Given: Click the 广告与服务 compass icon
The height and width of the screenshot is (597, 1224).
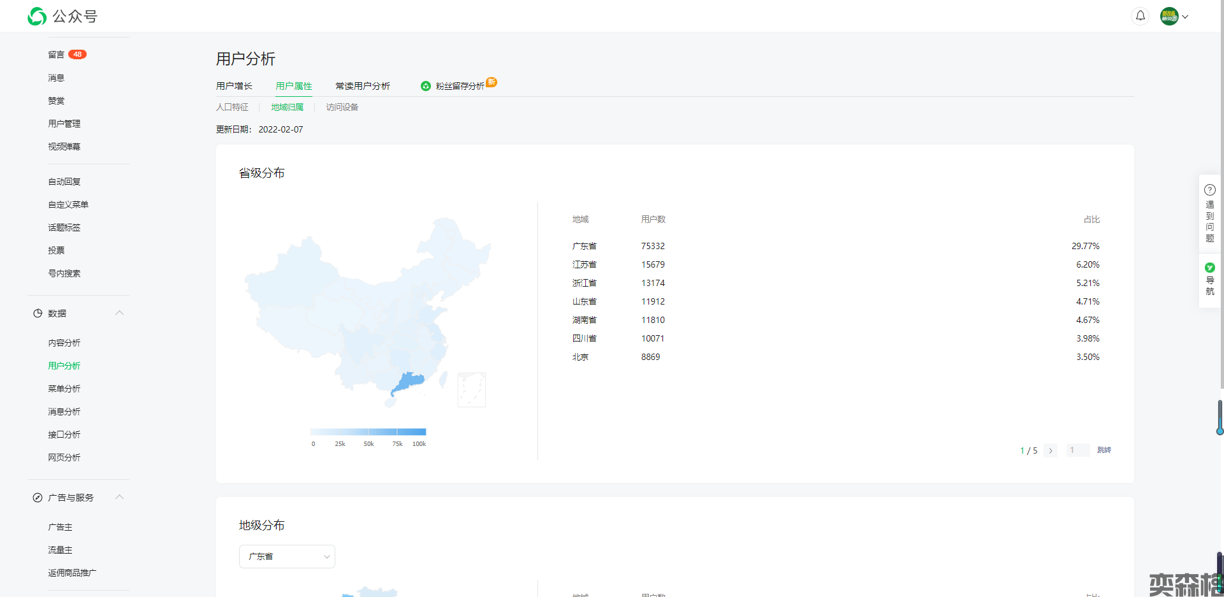Looking at the screenshot, I should tap(38, 498).
